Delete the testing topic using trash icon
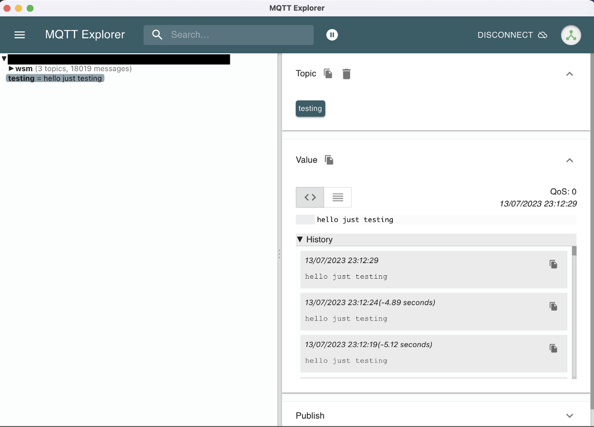This screenshot has height=427, width=594. pyautogui.click(x=346, y=74)
